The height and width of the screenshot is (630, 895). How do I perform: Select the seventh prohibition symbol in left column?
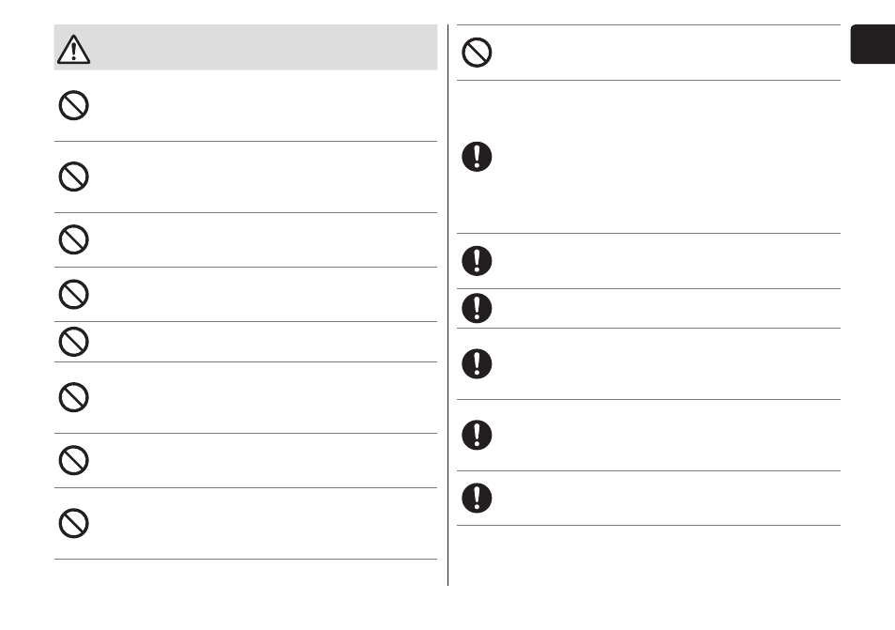coord(73,460)
